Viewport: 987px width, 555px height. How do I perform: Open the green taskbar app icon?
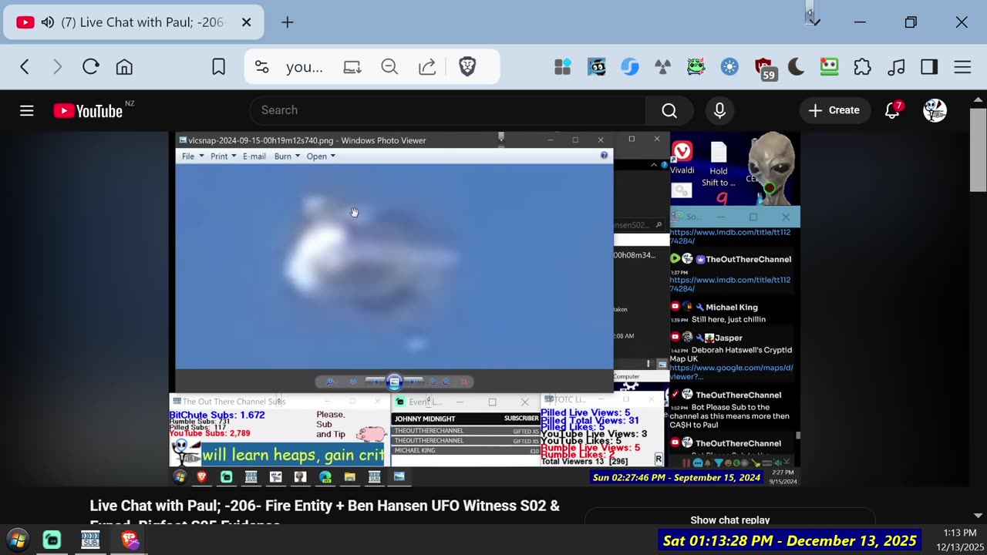tap(52, 540)
